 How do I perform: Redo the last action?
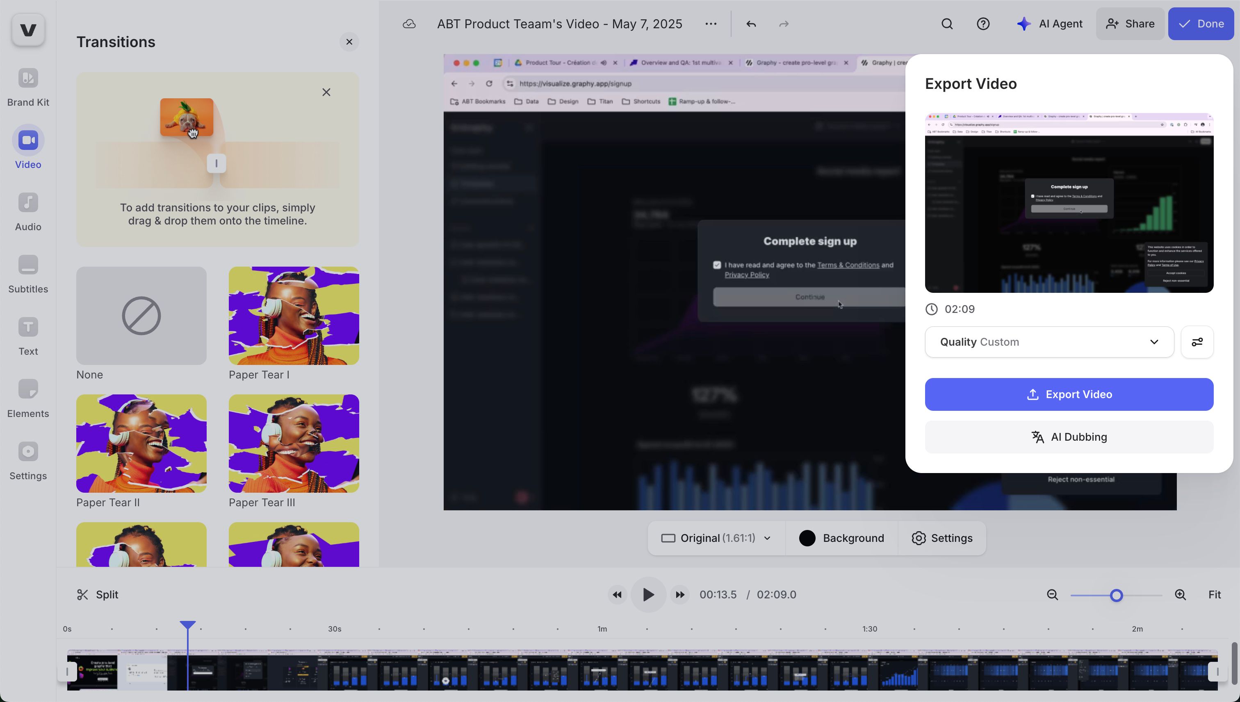coord(784,24)
